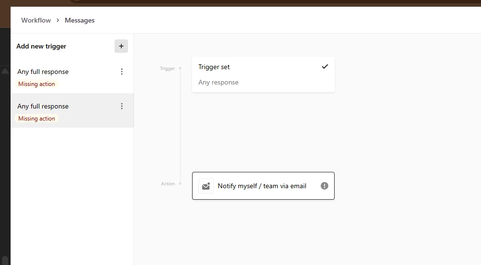Click the breadcrumb chevron after Workflow
Image resolution: width=481 pixels, height=265 pixels.
[x=58, y=20]
